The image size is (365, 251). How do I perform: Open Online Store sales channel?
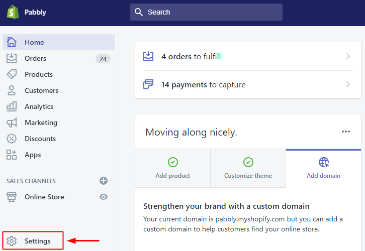tap(44, 197)
